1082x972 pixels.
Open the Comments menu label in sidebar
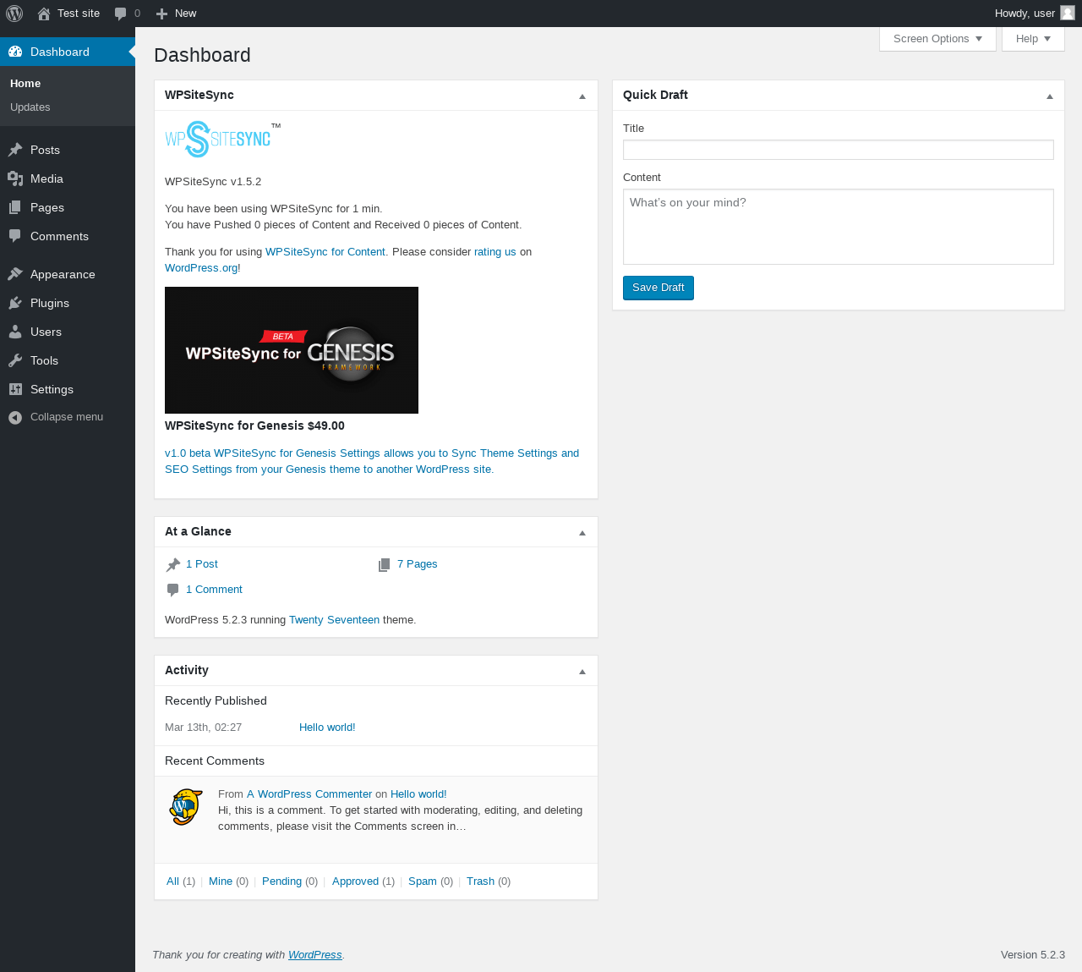[x=59, y=236]
